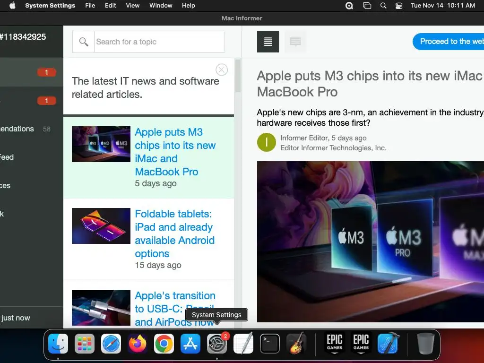
Task: Open the Apple menu
Action: [12, 6]
